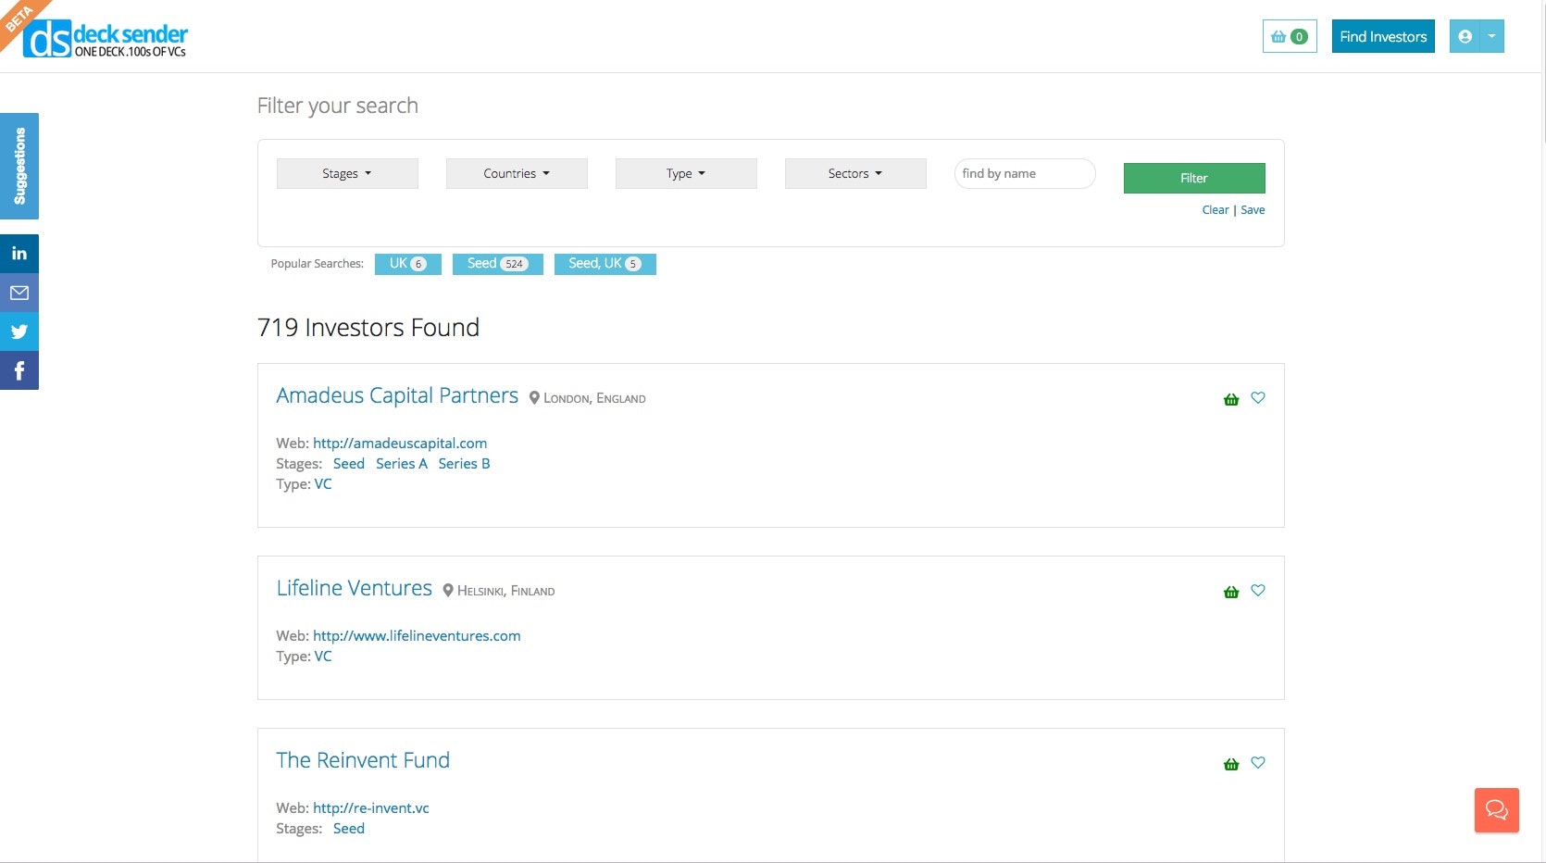The image size is (1546, 863).
Task: Click the location pin beside Helsinki, Finland
Action: [x=448, y=591]
